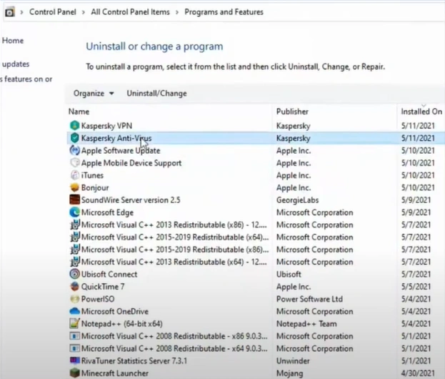This screenshot has height=379, width=445.
Task: Click the 4/30/2021 installed date
Action: (418, 373)
